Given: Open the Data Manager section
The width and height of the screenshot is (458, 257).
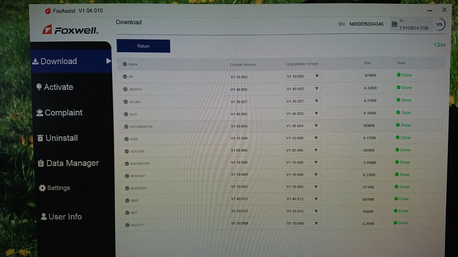Looking at the screenshot, I should (x=68, y=163).
